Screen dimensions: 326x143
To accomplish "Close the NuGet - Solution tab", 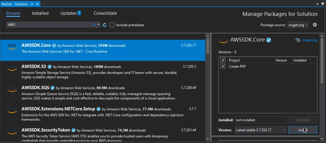I will tap(37, 4).
